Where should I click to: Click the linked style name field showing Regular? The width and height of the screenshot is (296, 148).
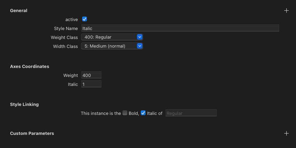coord(191,113)
